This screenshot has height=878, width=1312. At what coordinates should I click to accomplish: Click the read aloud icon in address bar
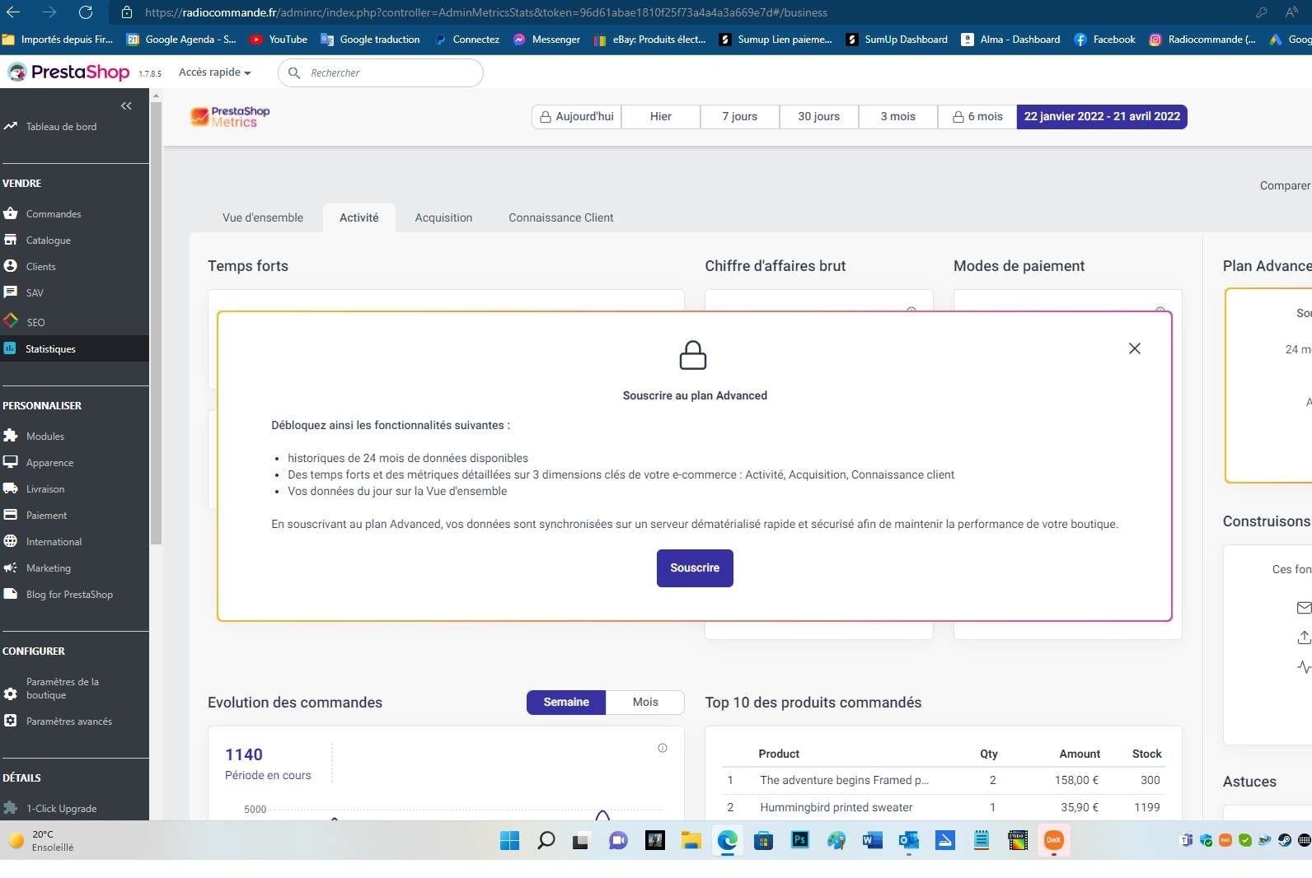(x=1291, y=12)
